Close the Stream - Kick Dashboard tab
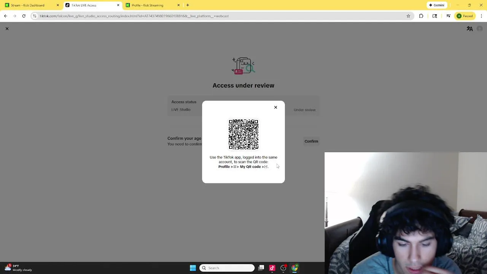This screenshot has width=487, height=274. tap(58, 5)
